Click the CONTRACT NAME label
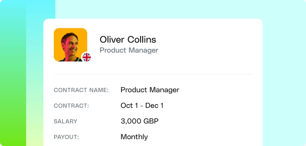The image size is (306, 146). 81,90
